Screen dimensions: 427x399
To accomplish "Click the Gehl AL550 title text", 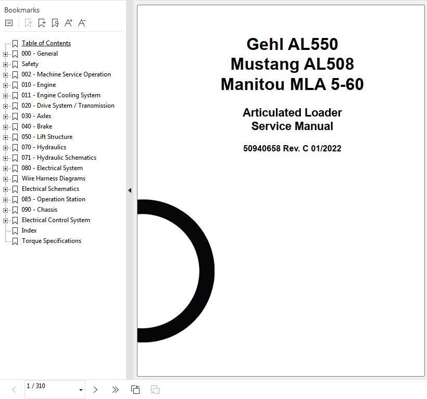I will (x=292, y=44).
